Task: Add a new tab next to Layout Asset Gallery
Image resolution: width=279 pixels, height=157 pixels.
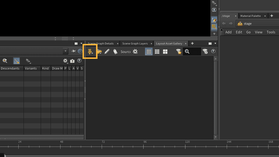Action: pos(192,43)
